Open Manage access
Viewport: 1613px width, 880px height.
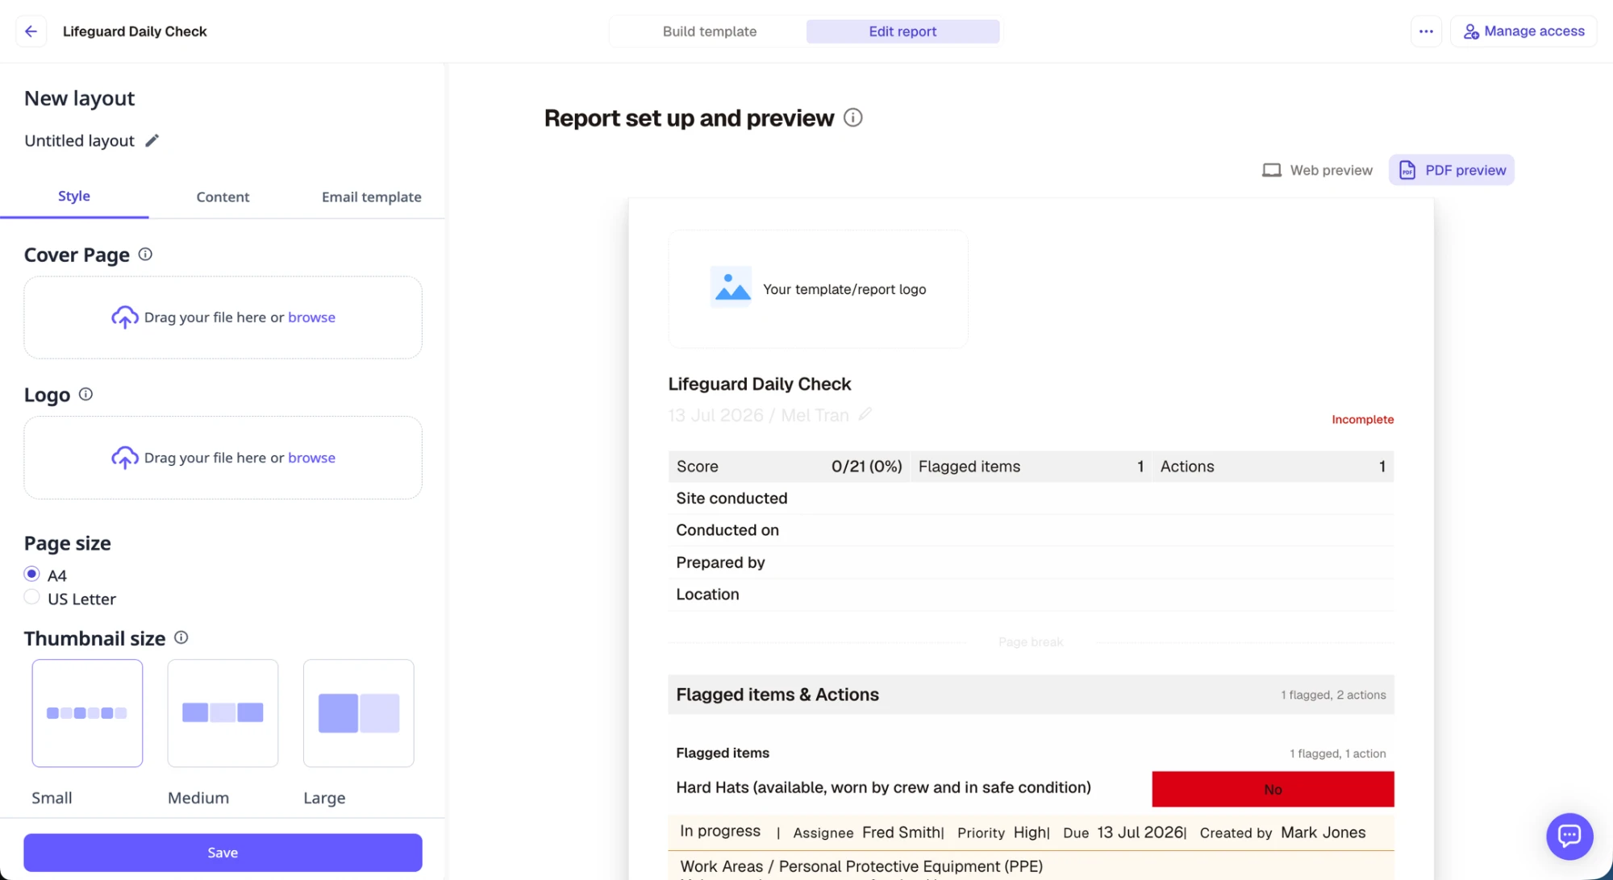1523,31
